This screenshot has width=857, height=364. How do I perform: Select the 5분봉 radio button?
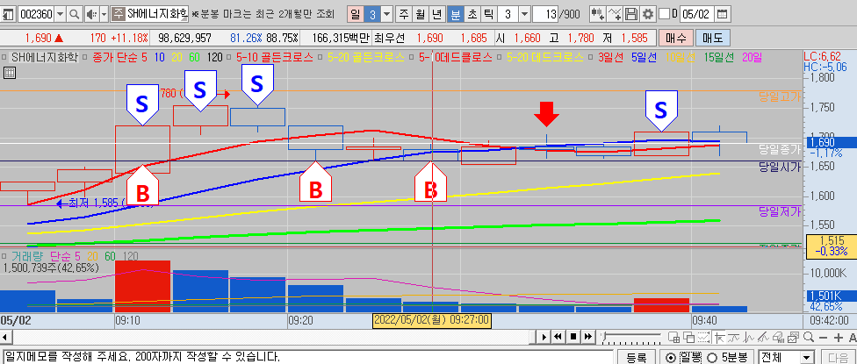(x=712, y=358)
